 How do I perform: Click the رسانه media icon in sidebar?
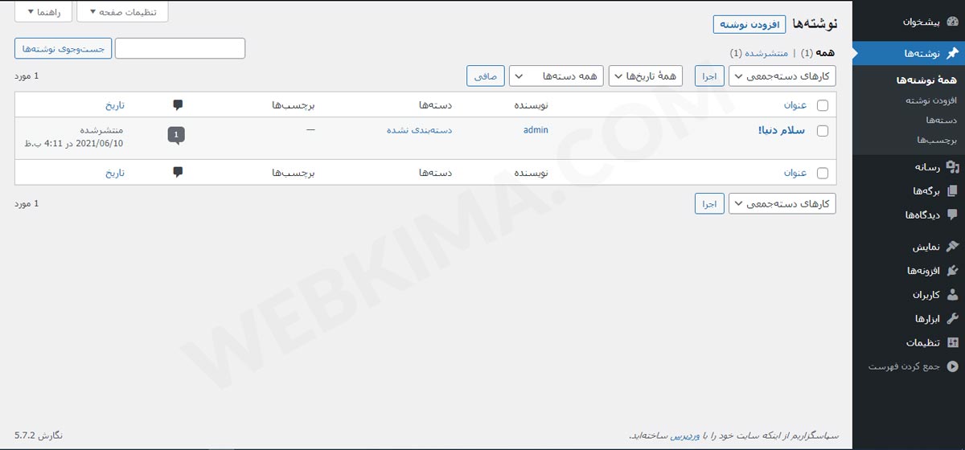[952, 167]
